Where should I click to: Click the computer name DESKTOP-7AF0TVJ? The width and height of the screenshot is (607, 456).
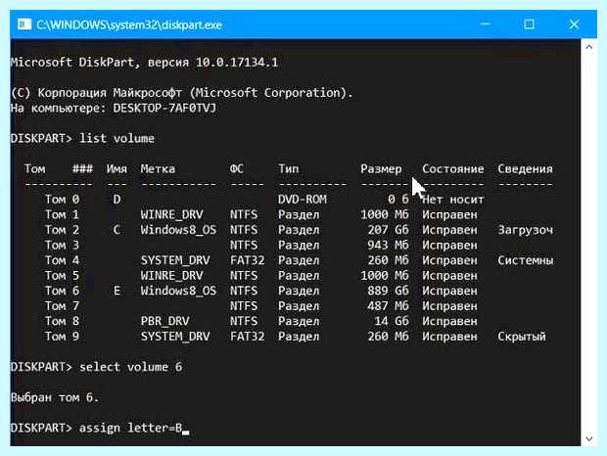pyautogui.click(x=164, y=108)
